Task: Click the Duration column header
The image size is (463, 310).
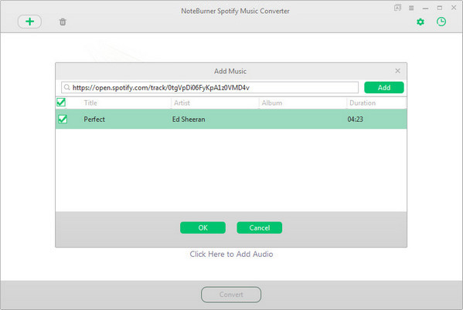Action: click(x=363, y=103)
